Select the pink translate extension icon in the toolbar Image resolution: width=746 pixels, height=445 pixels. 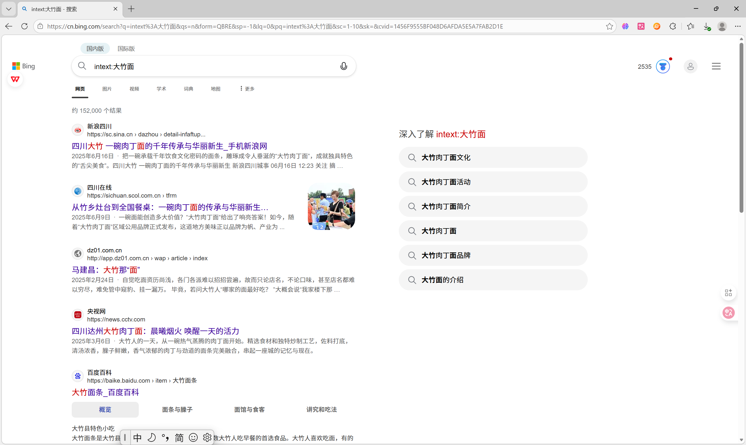coord(641,26)
